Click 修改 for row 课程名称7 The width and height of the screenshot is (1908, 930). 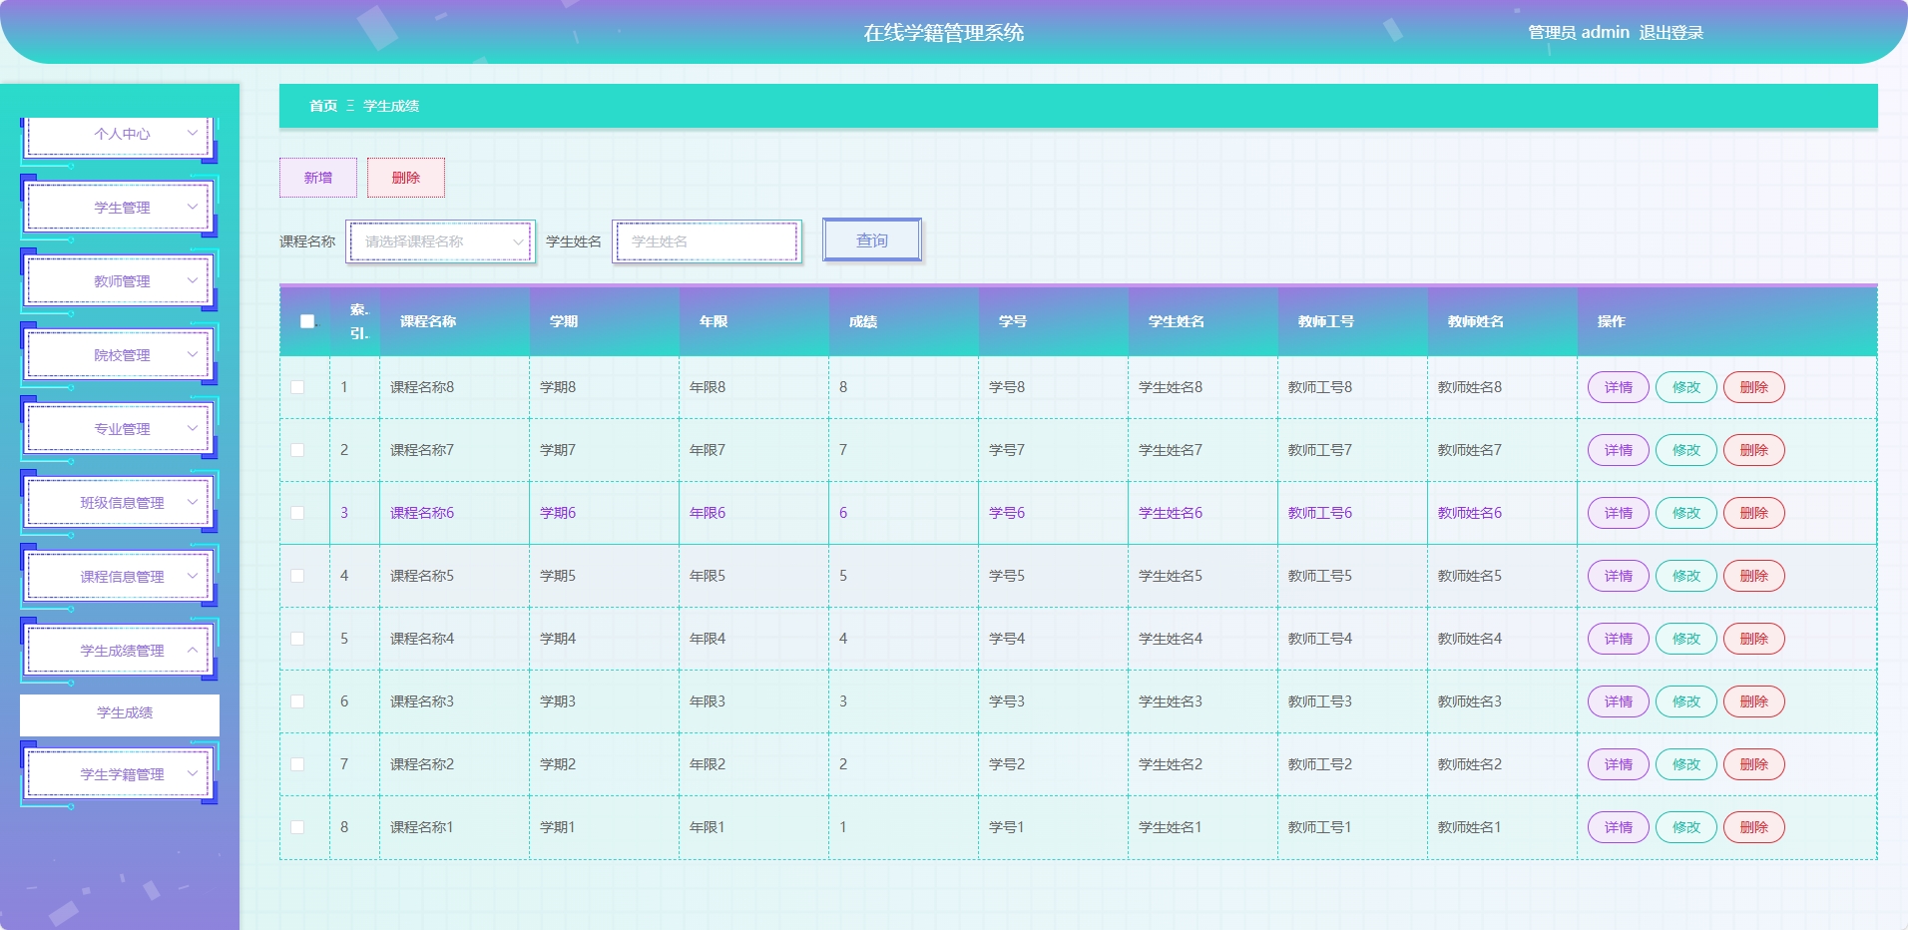pyautogui.click(x=1686, y=450)
